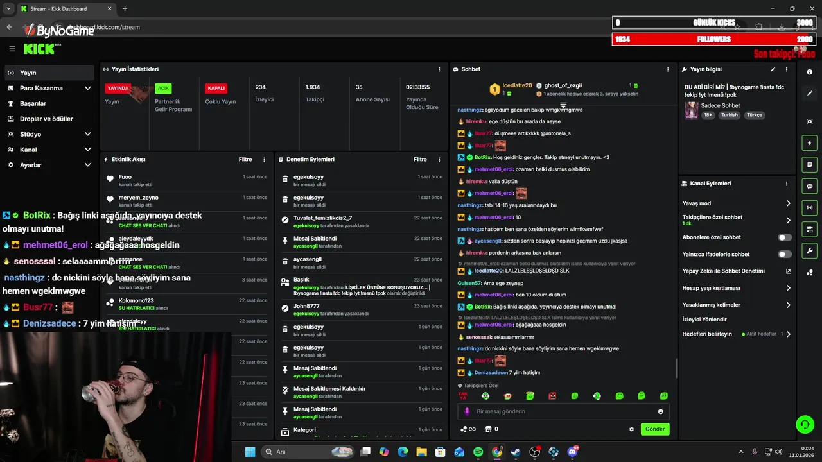Open the Sohbet panel three-dot menu
Image resolution: width=822 pixels, height=462 pixels.
(668, 69)
